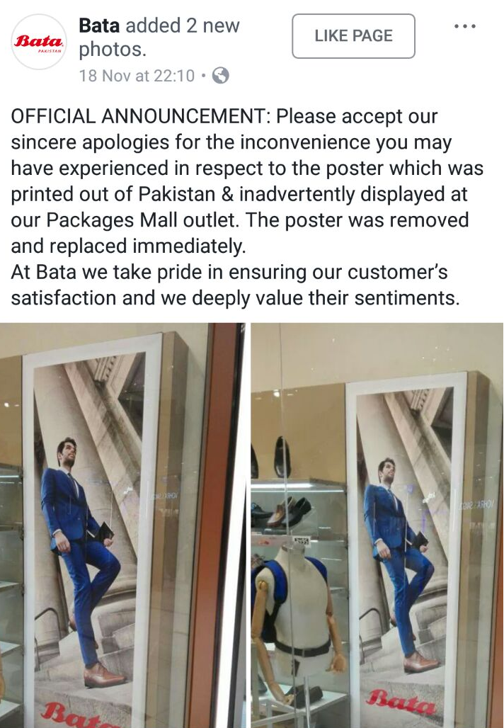Image resolution: width=504 pixels, height=728 pixels.
Task: Click the 'added 2 new photos' text
Action: pyautogui.click(x=159, y=37)
